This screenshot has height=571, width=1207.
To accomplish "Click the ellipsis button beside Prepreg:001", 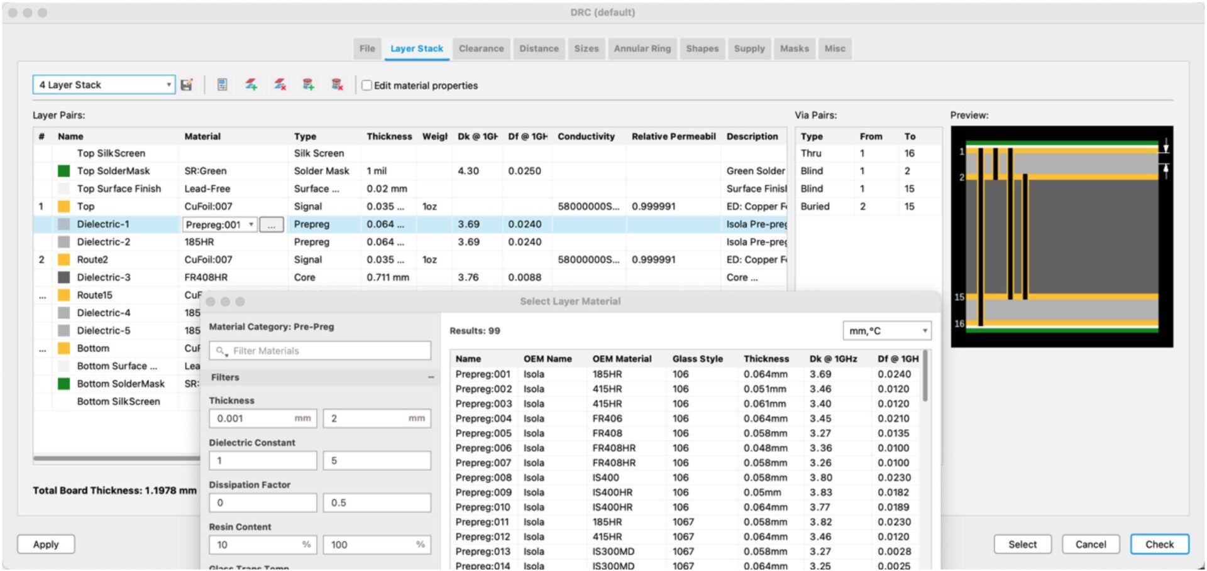I will (x=271, y=225).
